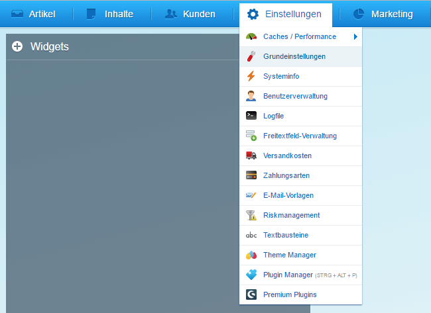Screen dimensions: 431x313
Task: Open Benutzerverwaltung entry
Action: coord(301,97)
